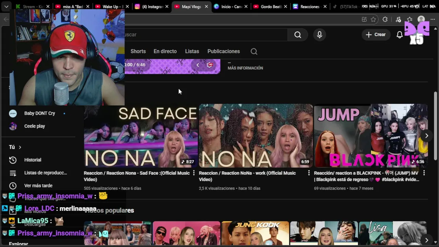
Task: Close the Gordo Beat browser tab
Action: pyautogui.click(x=286, y=7)
